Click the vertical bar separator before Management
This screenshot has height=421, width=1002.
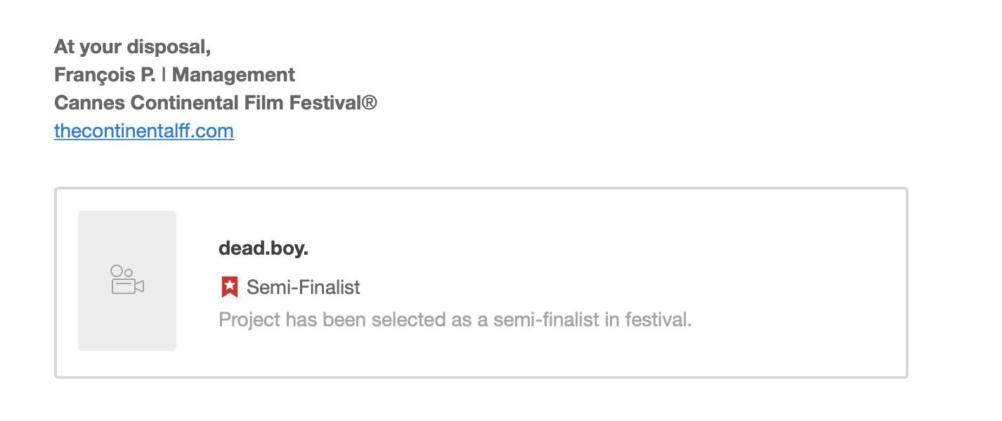tap(164, 75)
